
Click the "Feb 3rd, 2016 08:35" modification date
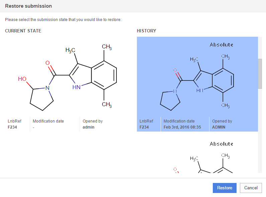click(182, 127)
